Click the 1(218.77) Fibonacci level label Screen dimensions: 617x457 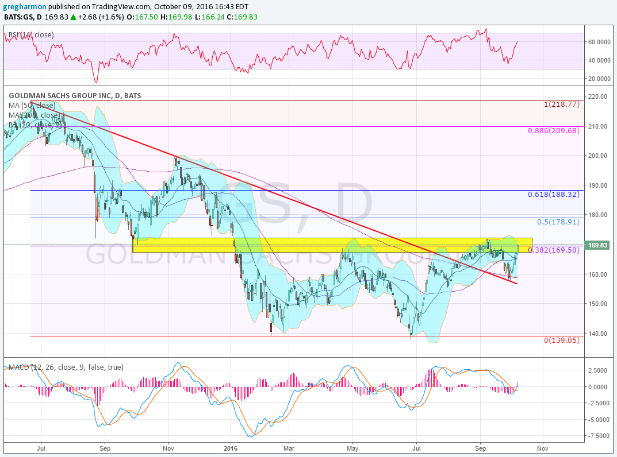tap(562, 104)
